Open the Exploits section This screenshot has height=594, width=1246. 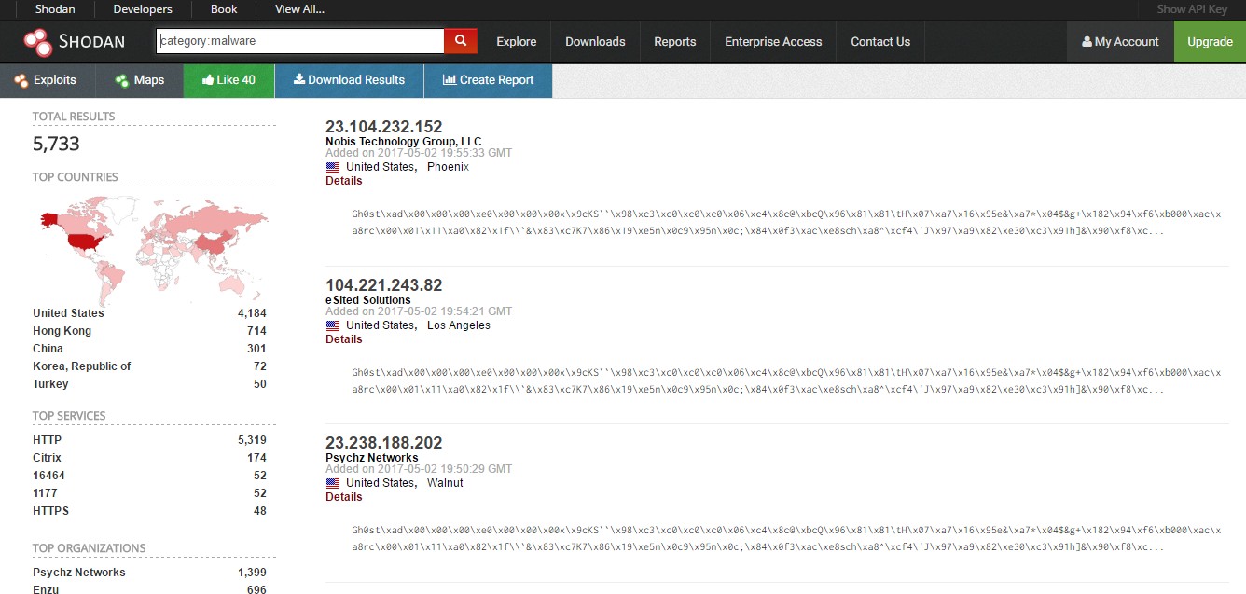48,80
